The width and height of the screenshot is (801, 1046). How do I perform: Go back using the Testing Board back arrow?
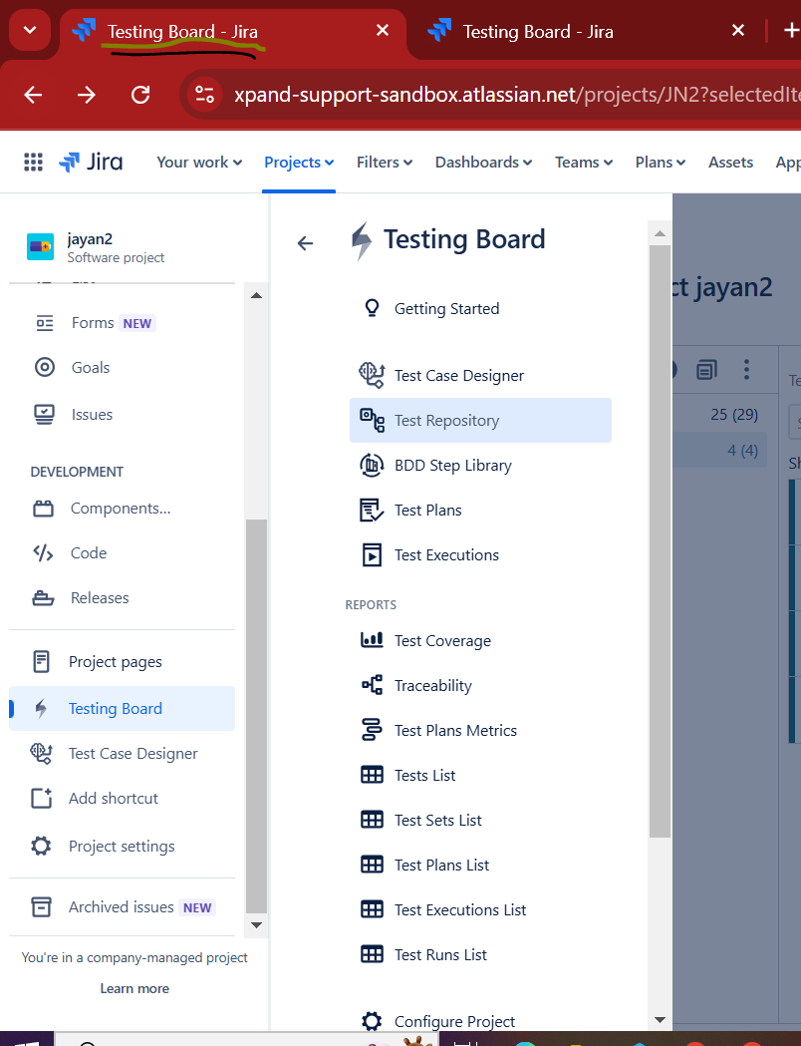306,242
